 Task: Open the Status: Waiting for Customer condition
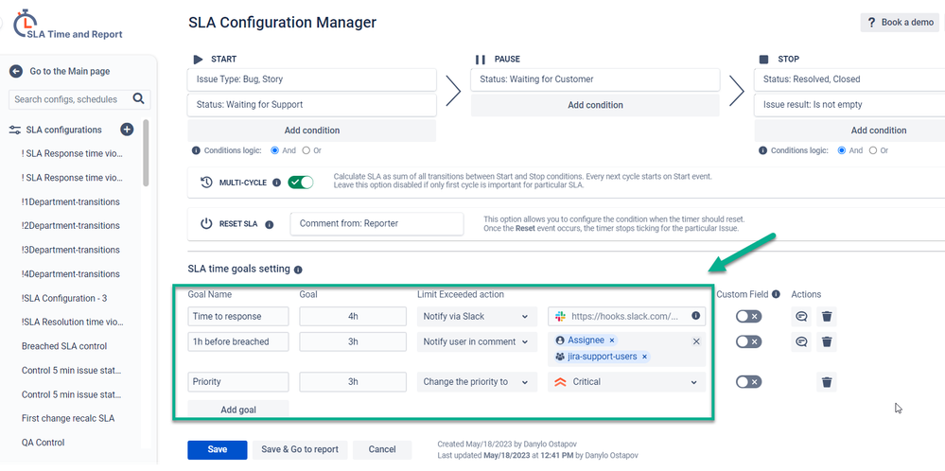(x=595, y=79)
